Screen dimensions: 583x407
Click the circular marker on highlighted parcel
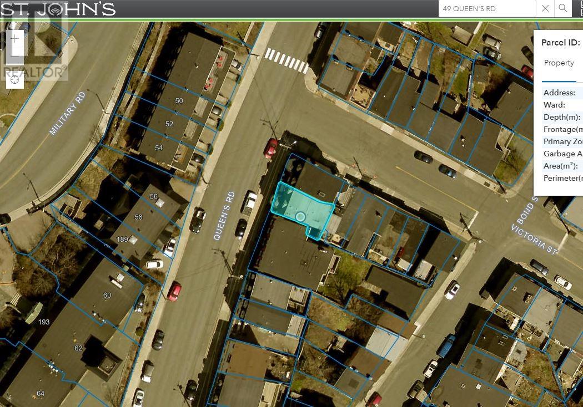pyautogui.click(x=300, y=217)
